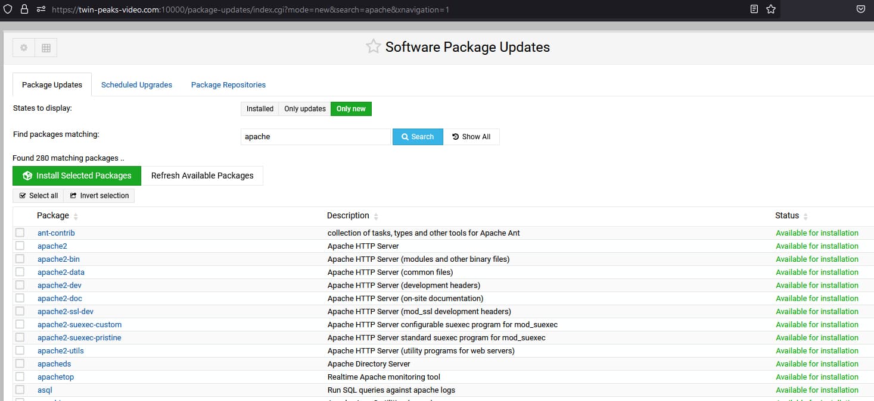
Task: Click the Pocket icon in the browser toolbar
Action: (x=861, y=9)
